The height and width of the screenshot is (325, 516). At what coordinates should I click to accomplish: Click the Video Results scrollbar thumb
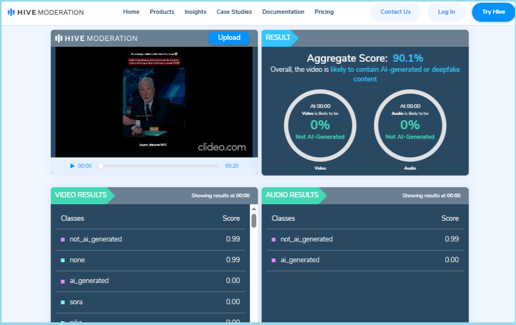click(x=253, y=221)
